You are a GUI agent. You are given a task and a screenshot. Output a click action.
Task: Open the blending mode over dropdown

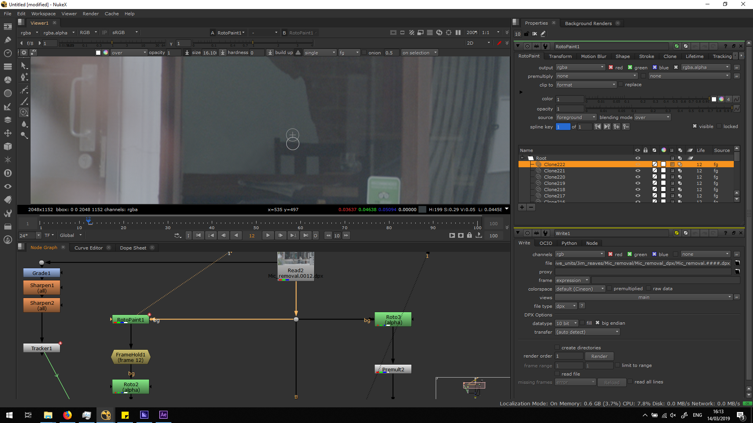click(x=652, y=117)
